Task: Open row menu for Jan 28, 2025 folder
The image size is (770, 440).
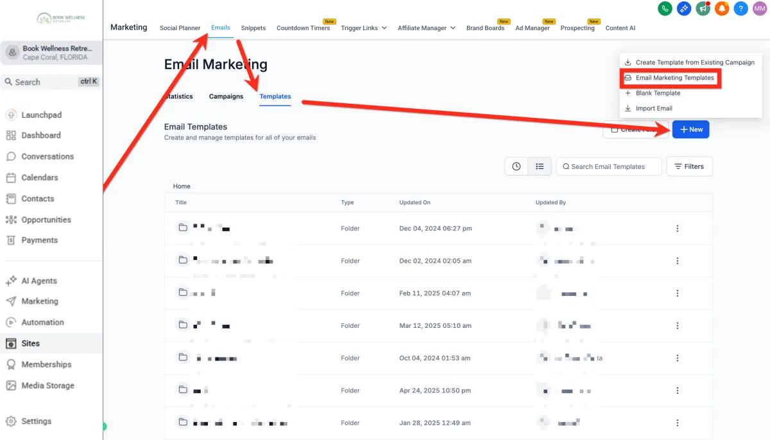Action: click(x=677, y=423)
